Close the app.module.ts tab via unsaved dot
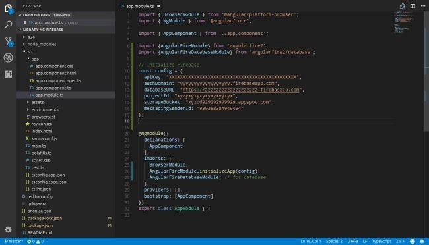This screenshot has height=245, width=429. [x=158, y=6]
